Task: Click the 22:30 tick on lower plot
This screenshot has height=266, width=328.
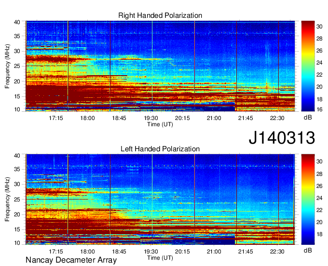Action: tap(277, 252)
